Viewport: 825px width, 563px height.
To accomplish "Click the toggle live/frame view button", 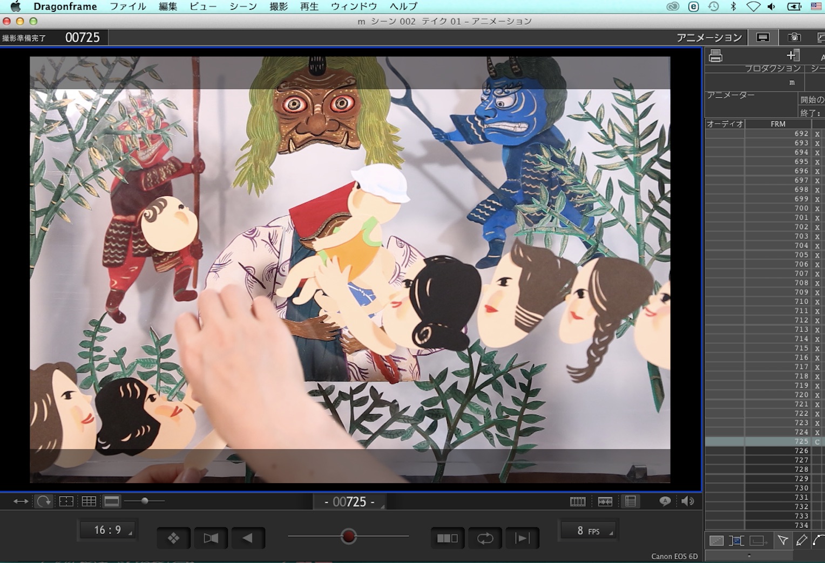I will tap(211, 538).
